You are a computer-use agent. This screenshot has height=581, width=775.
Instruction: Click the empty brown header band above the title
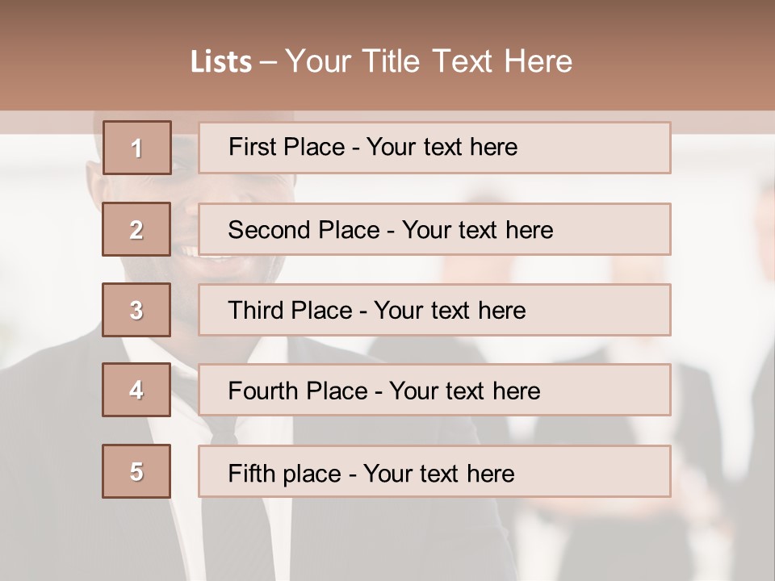click(x=387, y=18)
